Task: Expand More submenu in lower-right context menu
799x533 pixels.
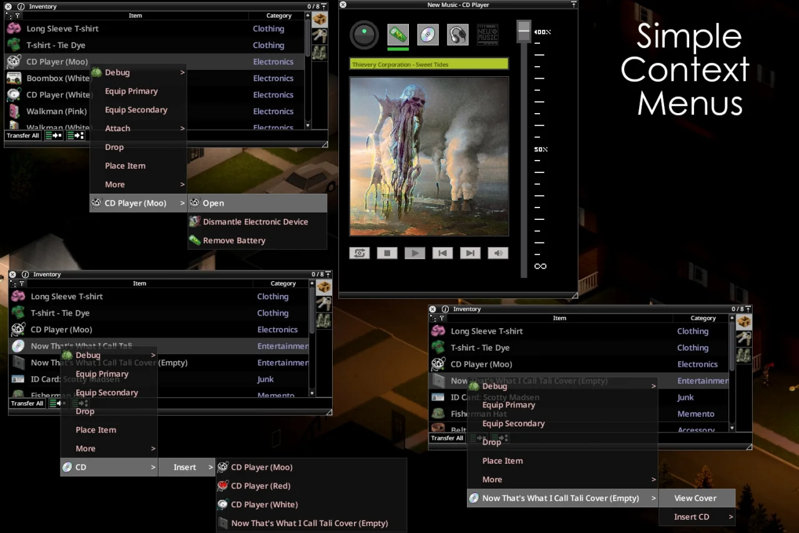Action: coord(562,479)
